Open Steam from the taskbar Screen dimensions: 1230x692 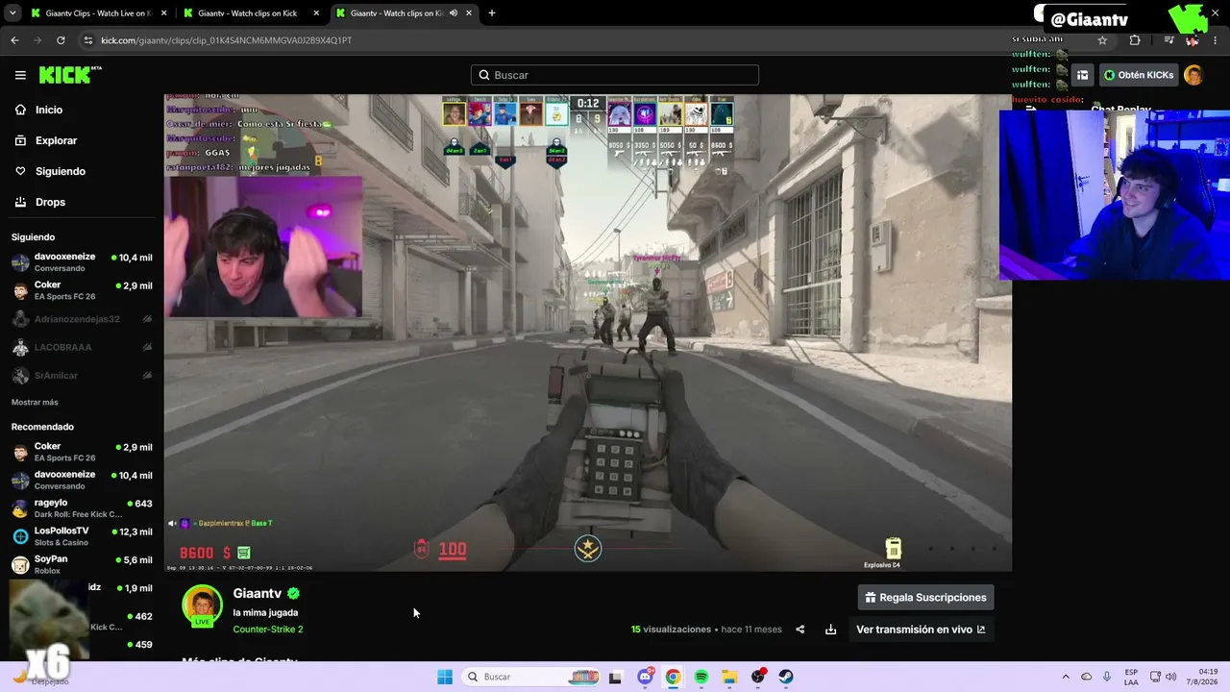[786, 677]
